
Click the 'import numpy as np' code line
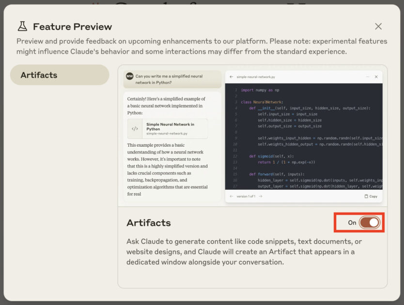(x=260, y=90)
